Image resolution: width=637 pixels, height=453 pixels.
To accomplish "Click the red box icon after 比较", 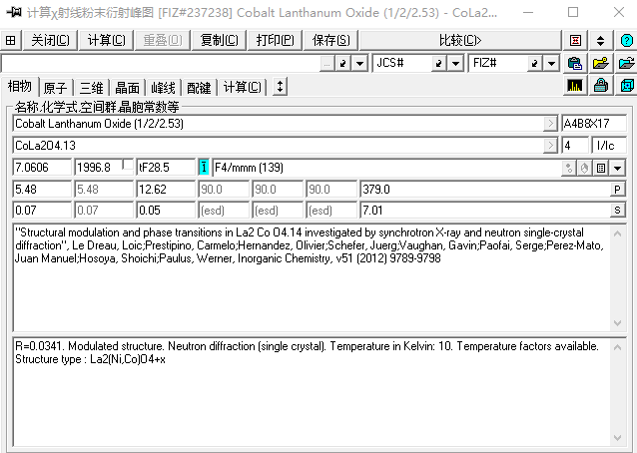I will point(575,40).
